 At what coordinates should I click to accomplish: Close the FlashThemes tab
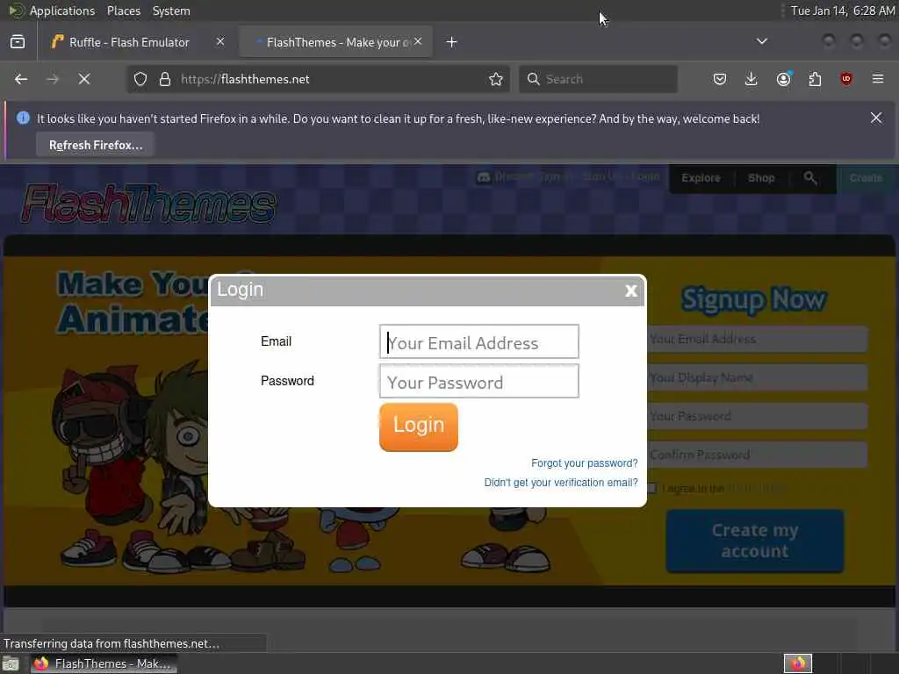pyautogui.click(x=418, y=41)
